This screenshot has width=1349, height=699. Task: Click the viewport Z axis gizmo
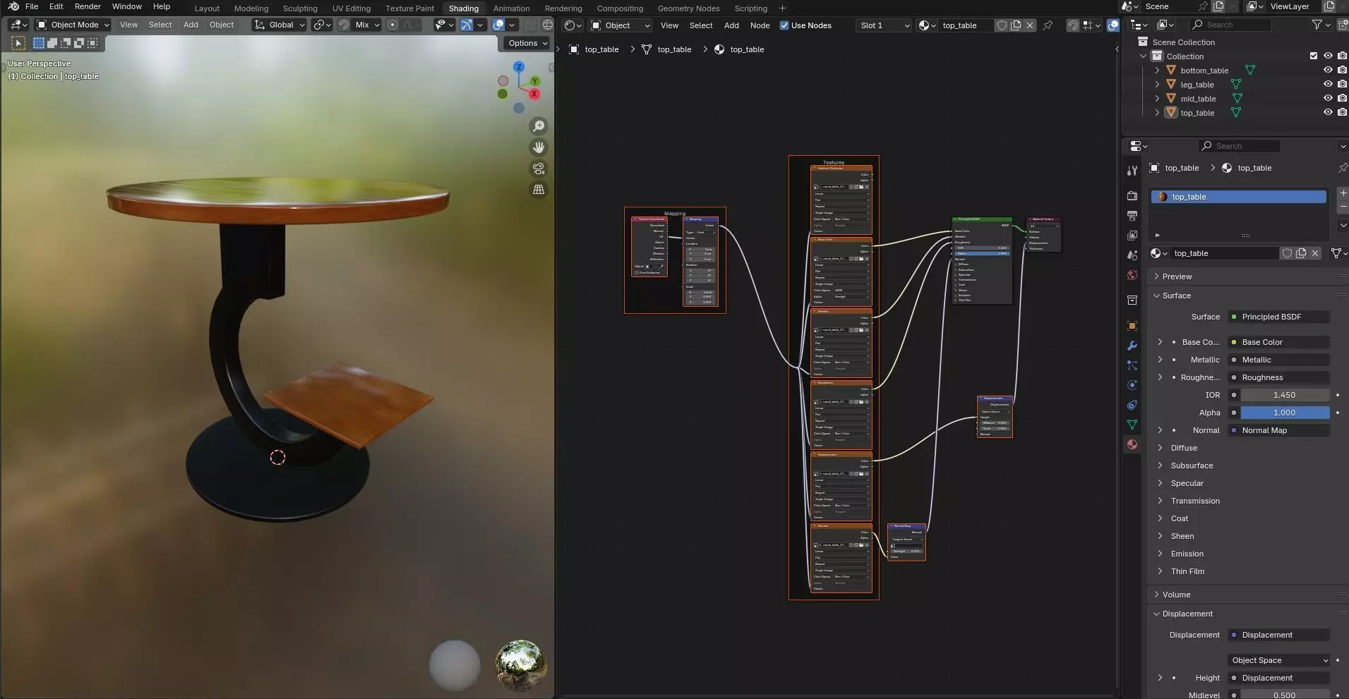(519, 67)
